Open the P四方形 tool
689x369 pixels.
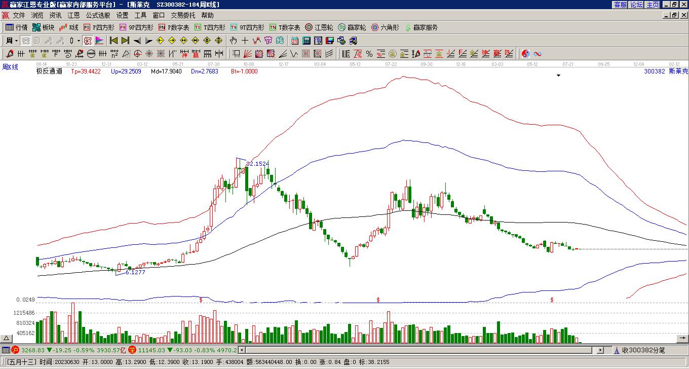tap(99, 27)
